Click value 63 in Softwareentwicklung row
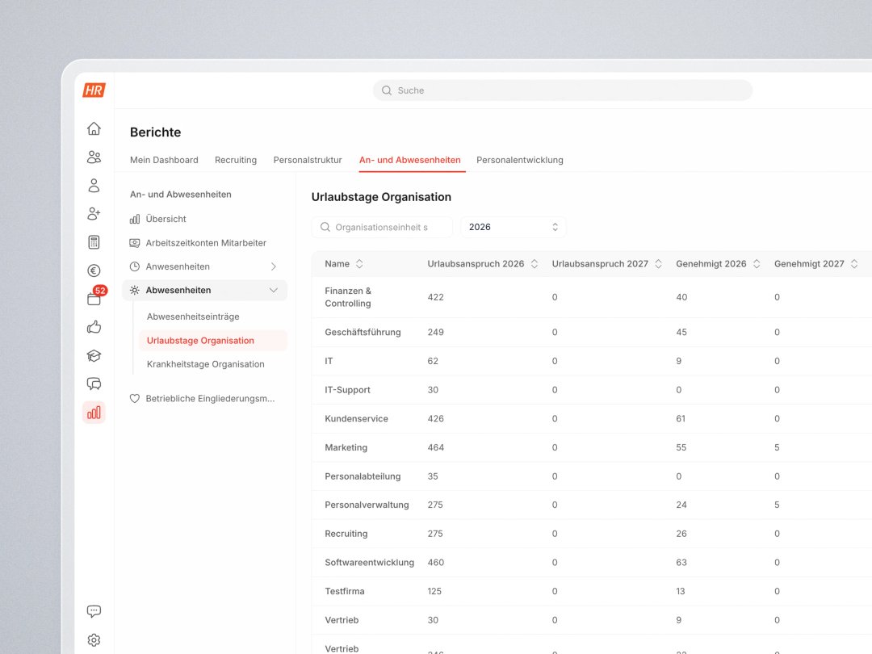The height and width of the screenshot is (654, 872). (x=681, y=563)
